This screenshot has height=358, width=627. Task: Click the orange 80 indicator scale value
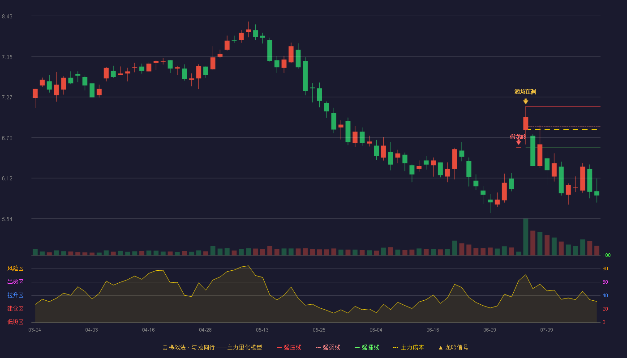click(x=605, y=269)
